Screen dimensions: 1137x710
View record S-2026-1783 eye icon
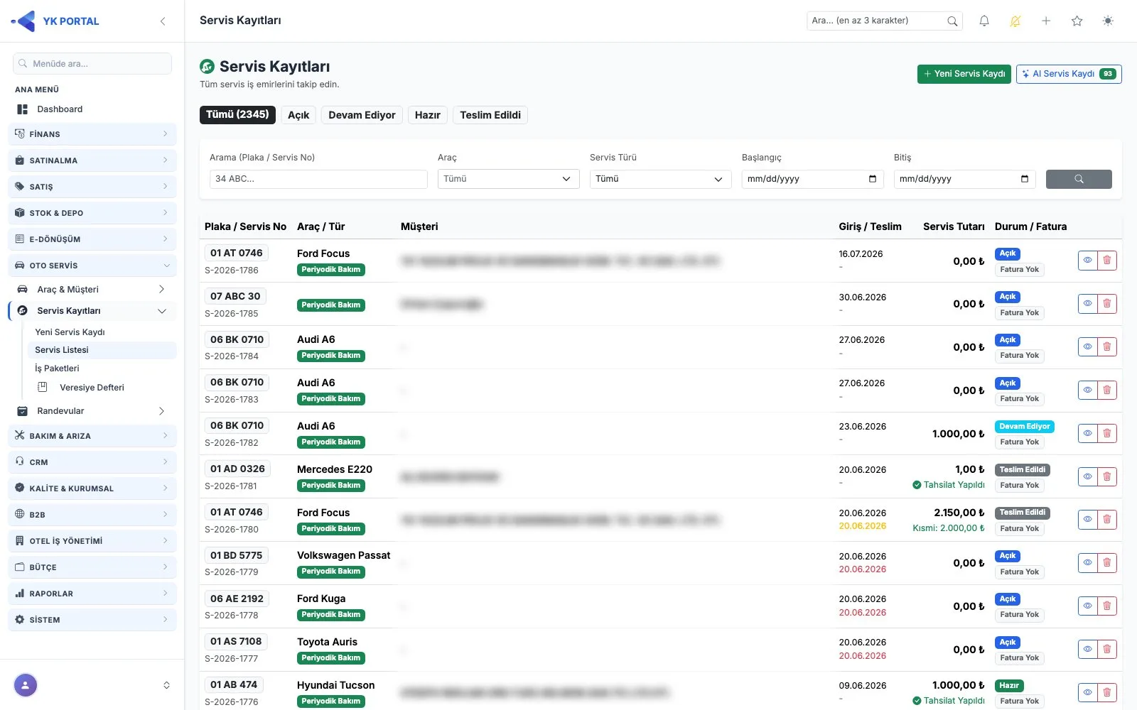1088,390
